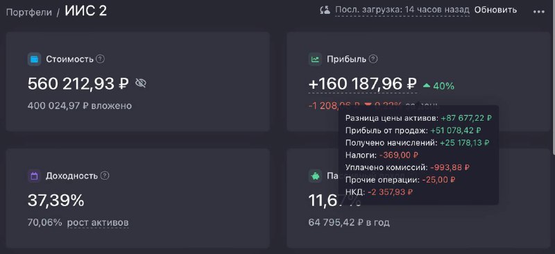Open help tooltip for Доходность
This screenshot has width=555, height=254.
[105, 176]
